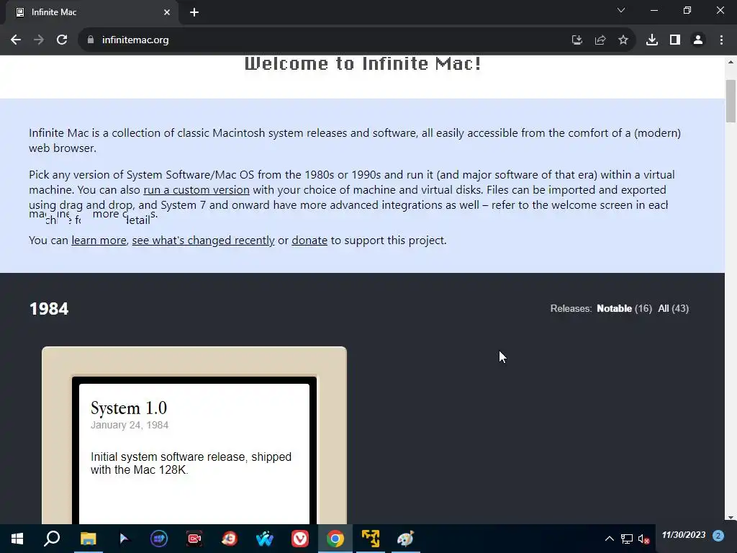Open the red swirl taskbar app
Viewport: 737px width, 553px height.
pos(230,539)
